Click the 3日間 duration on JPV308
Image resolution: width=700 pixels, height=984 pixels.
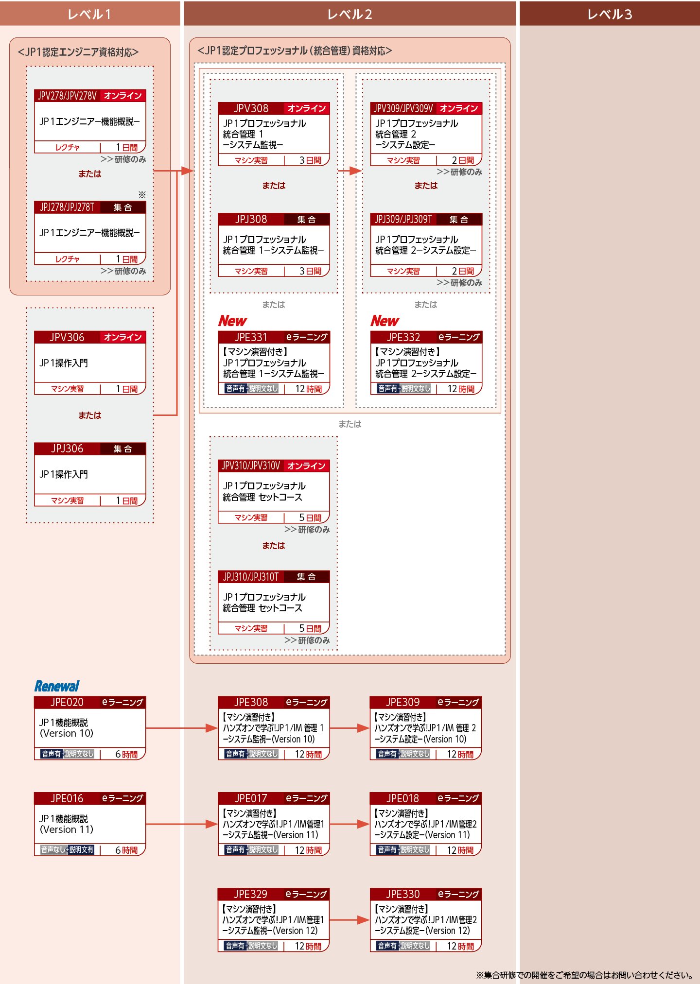[x=311, y=160]
